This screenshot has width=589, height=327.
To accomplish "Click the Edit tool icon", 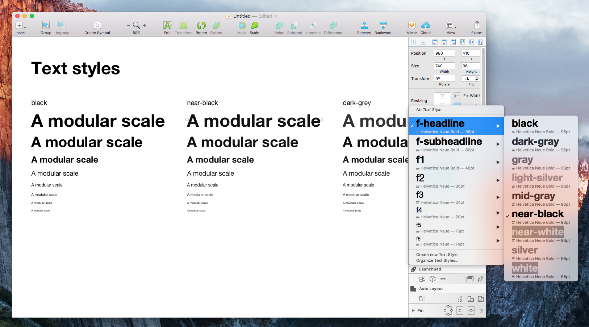I will (x=167, y=25).
